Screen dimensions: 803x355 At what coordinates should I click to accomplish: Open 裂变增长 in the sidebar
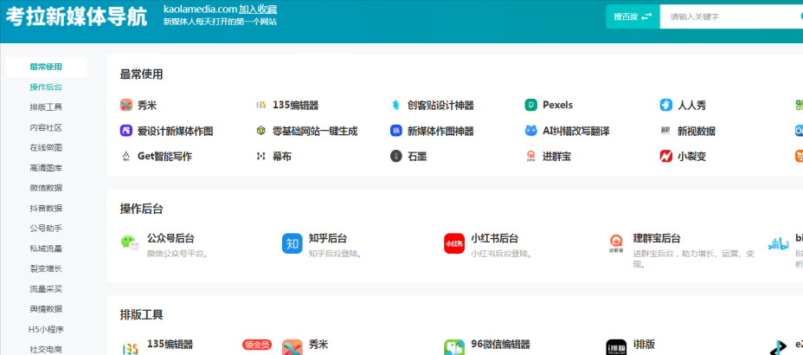coord(46,268)
